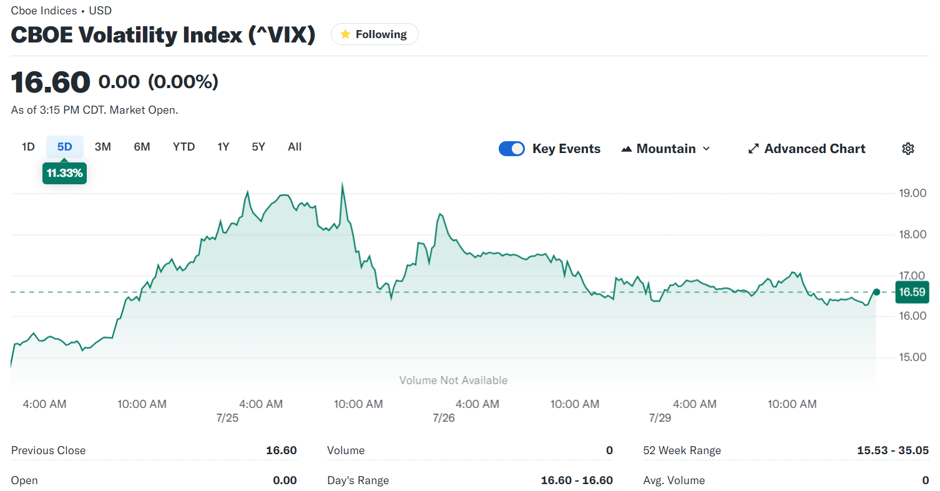The height and width of the screenshot is (491, 940).
Task: Click the Volume label in stats
Action: 346,450
